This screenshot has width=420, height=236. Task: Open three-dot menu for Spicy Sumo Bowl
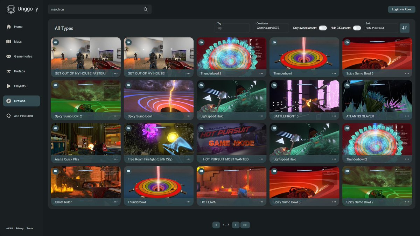coord(188,116)
